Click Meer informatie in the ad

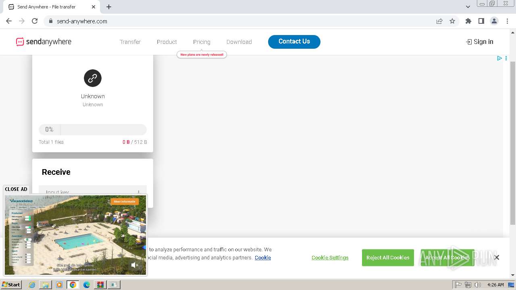pyautogui.click(x=125, y=201)
